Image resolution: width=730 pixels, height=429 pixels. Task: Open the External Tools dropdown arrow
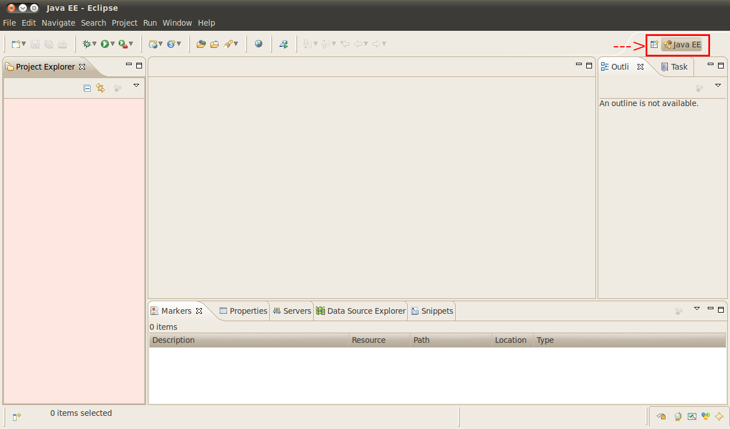point(131,44)
